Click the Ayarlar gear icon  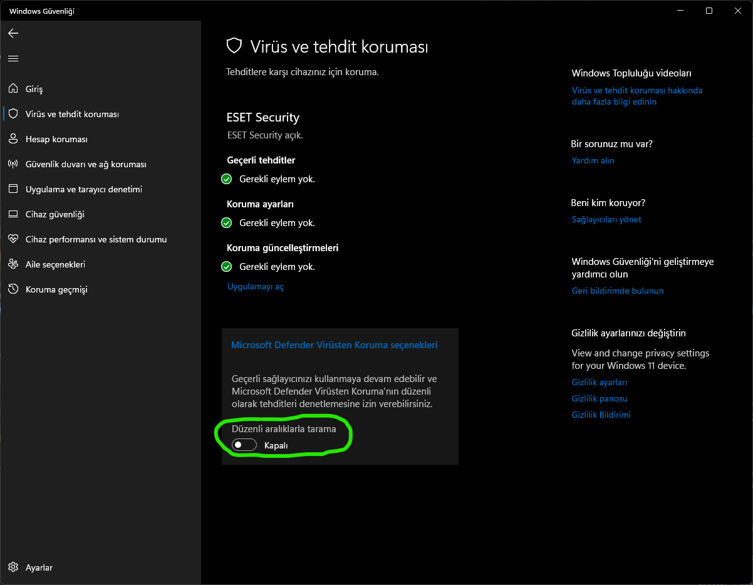13,567
